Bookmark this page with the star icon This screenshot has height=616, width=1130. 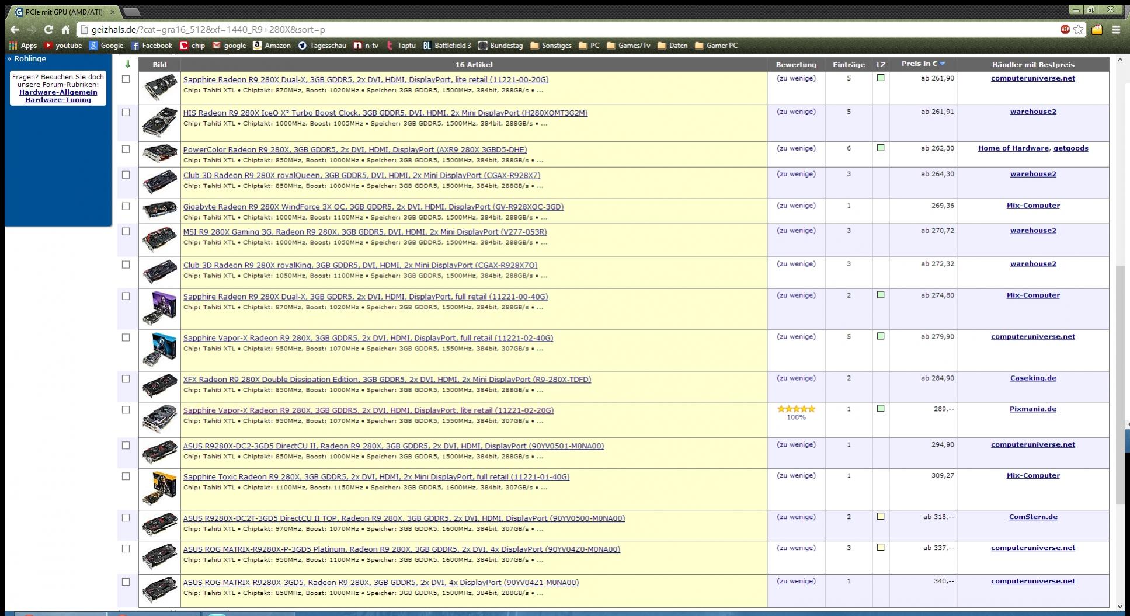coord(1079,29)
